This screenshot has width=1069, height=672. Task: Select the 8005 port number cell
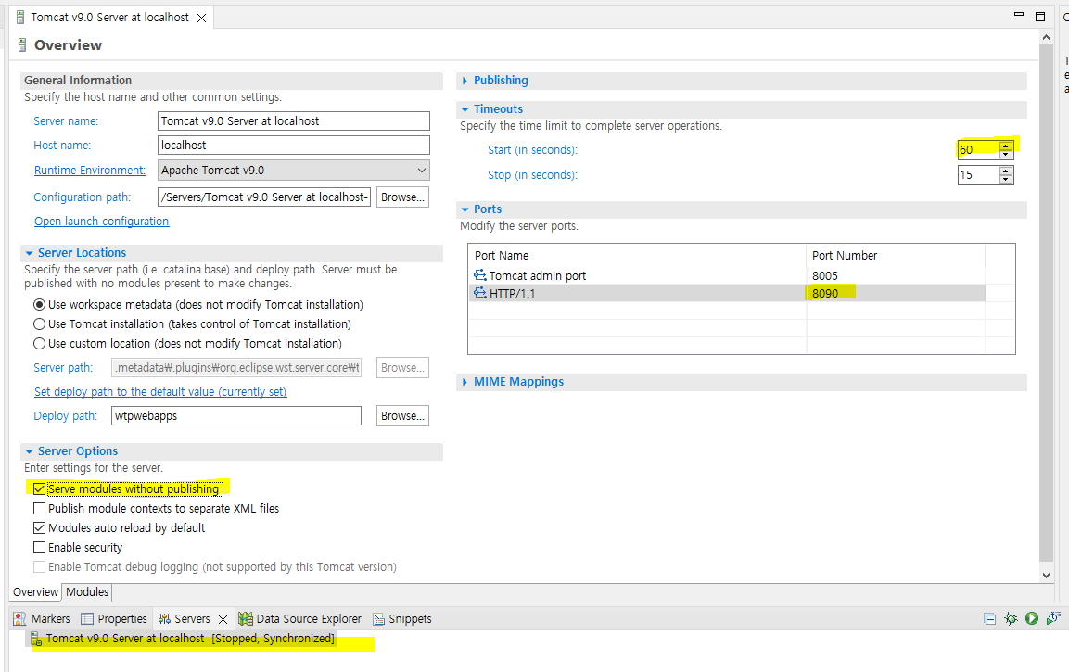click(896, 275)
